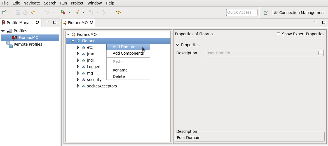328x146 pixels.
Task: Open the Run menu
Action: (x=63, y=3)
